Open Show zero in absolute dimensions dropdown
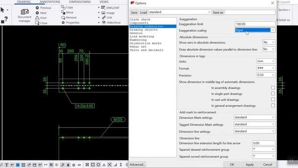This screenshot has height=168, width=298. 269,42
